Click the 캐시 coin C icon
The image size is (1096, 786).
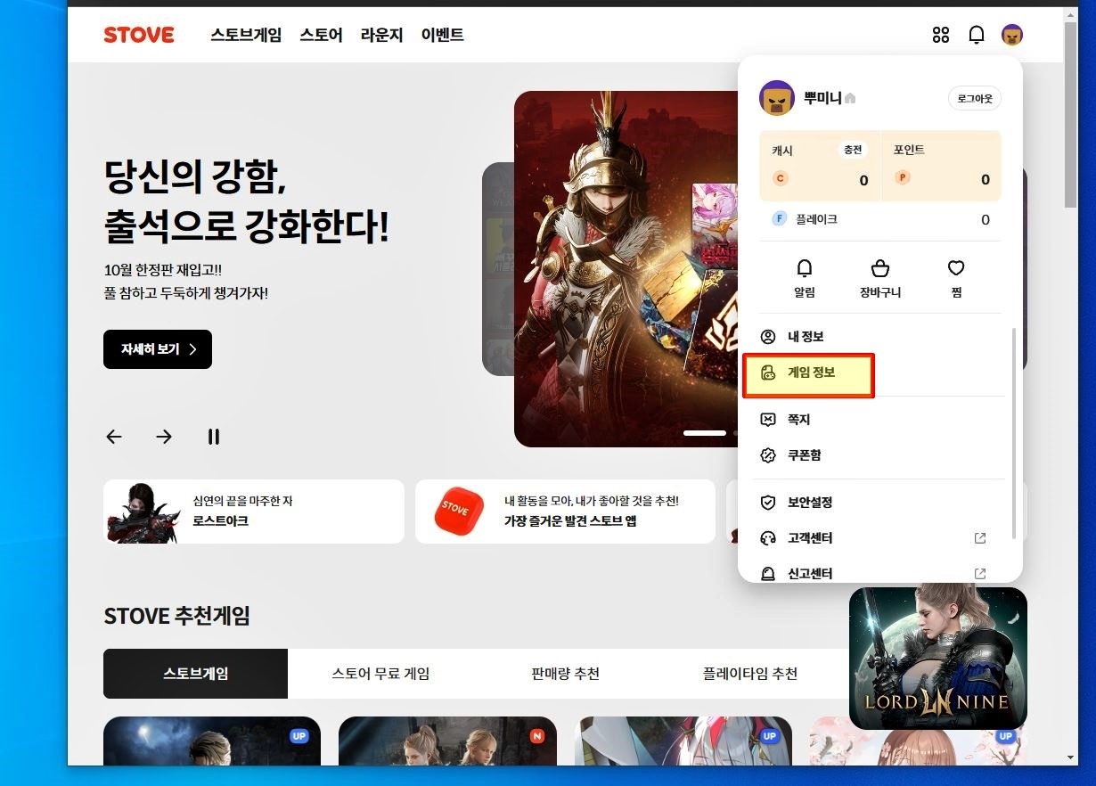coord(781,178)
